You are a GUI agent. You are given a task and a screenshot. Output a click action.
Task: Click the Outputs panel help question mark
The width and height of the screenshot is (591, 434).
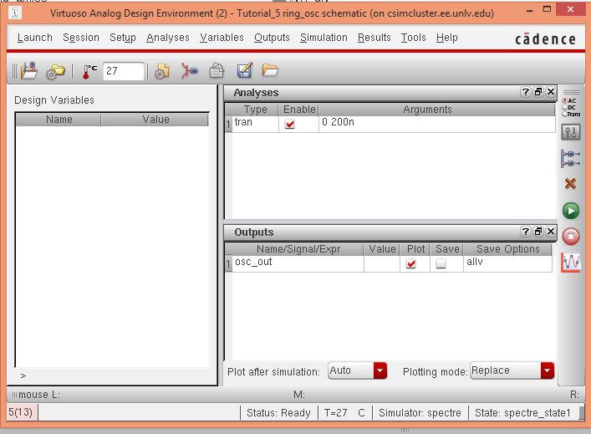(x=526, y=232)
